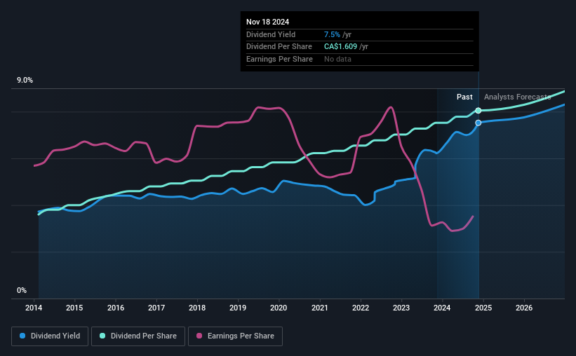Click the 2026 x-axis label
This screenshot has height=356, width=576.
point(524,308)
